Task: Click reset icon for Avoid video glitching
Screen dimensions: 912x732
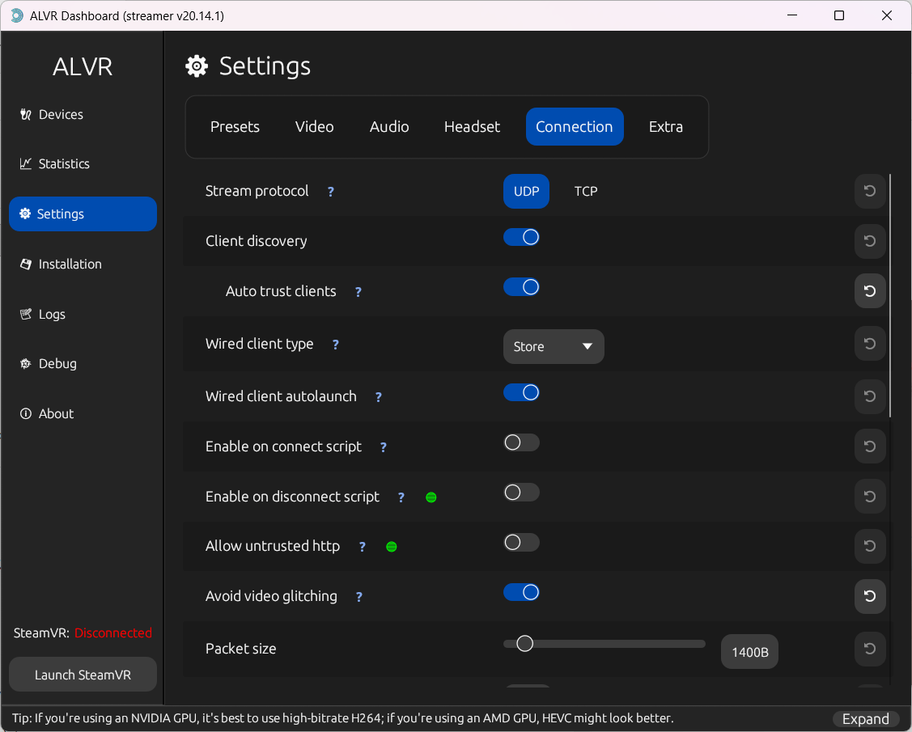Action: [x=870, y=596]
